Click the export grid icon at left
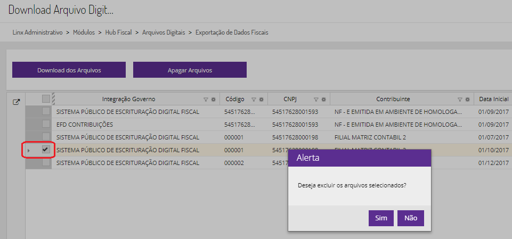This screenshot has width=512, height=239. point(16,102)
